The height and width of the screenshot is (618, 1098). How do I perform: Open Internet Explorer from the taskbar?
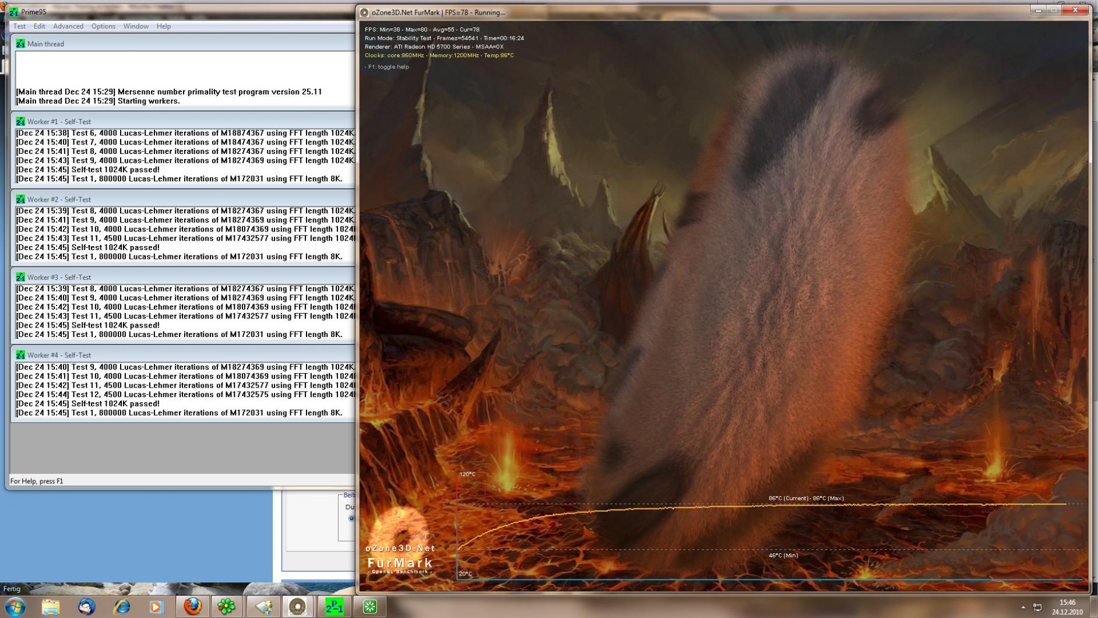(122, 607)
